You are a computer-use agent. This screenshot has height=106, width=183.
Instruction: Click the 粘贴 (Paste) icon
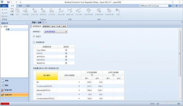[x=2, y=16]
